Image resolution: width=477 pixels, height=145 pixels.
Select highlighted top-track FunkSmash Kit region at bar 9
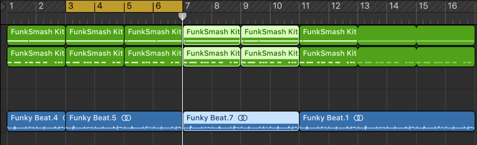(x=270, y=36)
